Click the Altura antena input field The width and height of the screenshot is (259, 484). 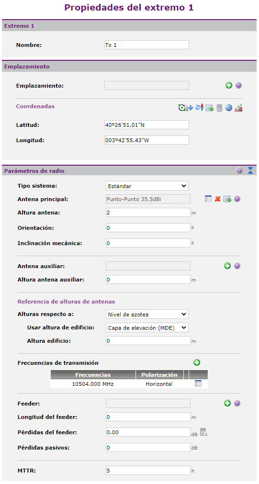point(148,213)
